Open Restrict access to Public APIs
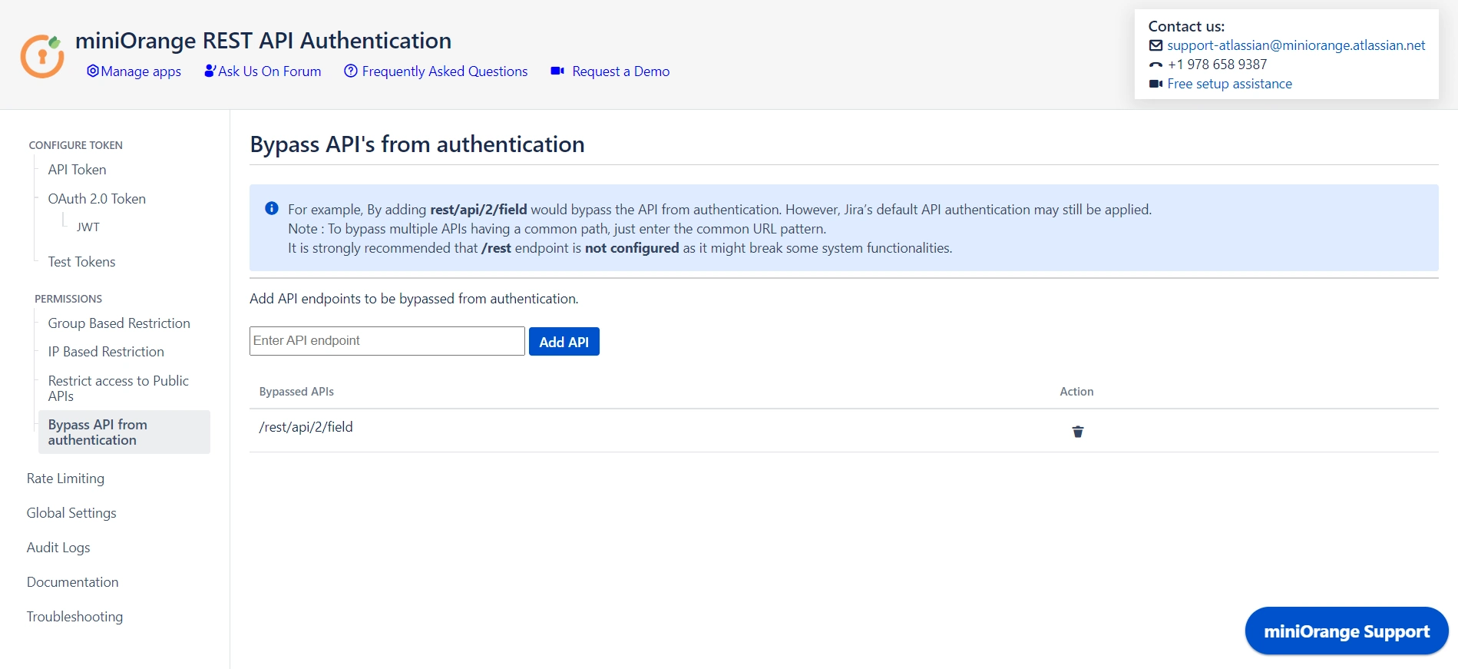Screen dimensions: 1458x669 (x=118, y=389)
